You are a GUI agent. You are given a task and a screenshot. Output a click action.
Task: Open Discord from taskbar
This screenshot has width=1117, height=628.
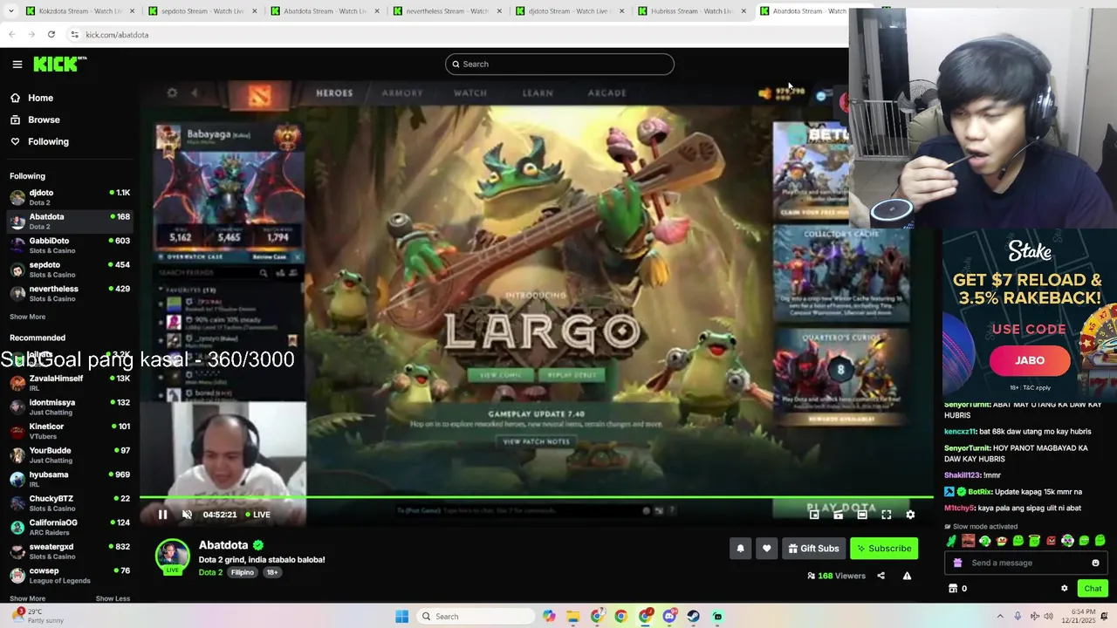(669, 617)
